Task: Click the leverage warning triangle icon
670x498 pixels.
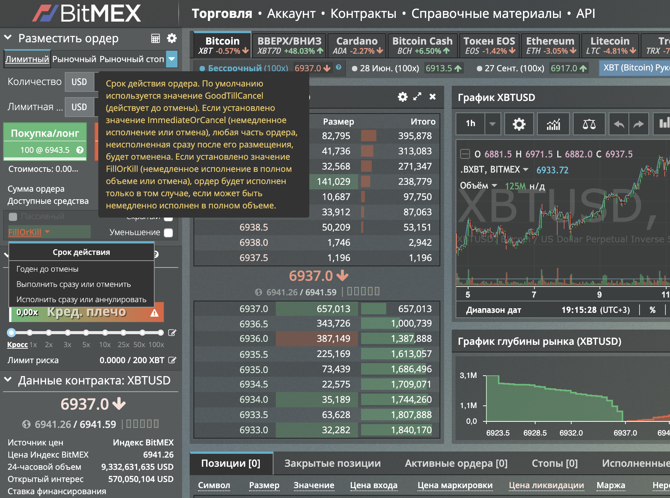Action: coord(154,313)
